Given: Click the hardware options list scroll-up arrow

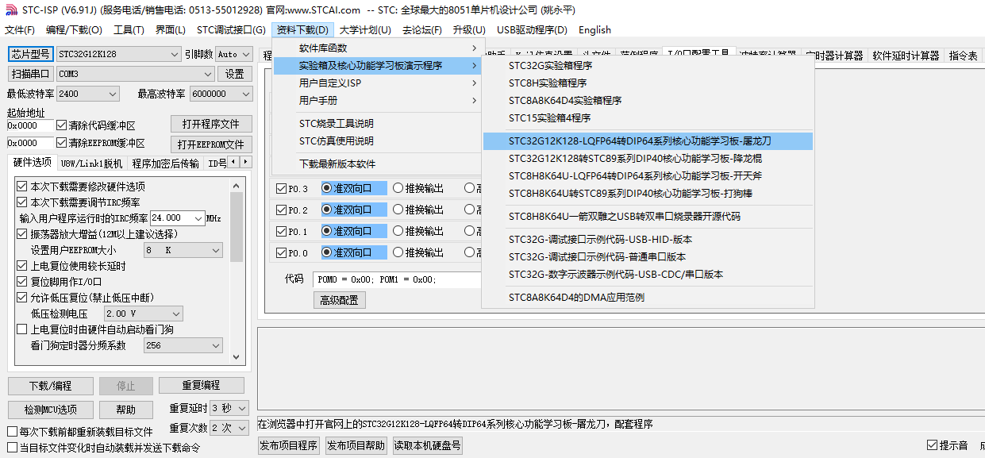Looking at the screenshot, I should pyautogui.click(x=237, y=185).
